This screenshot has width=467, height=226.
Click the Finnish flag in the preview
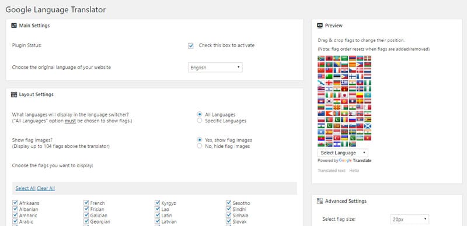click(353, 76)
